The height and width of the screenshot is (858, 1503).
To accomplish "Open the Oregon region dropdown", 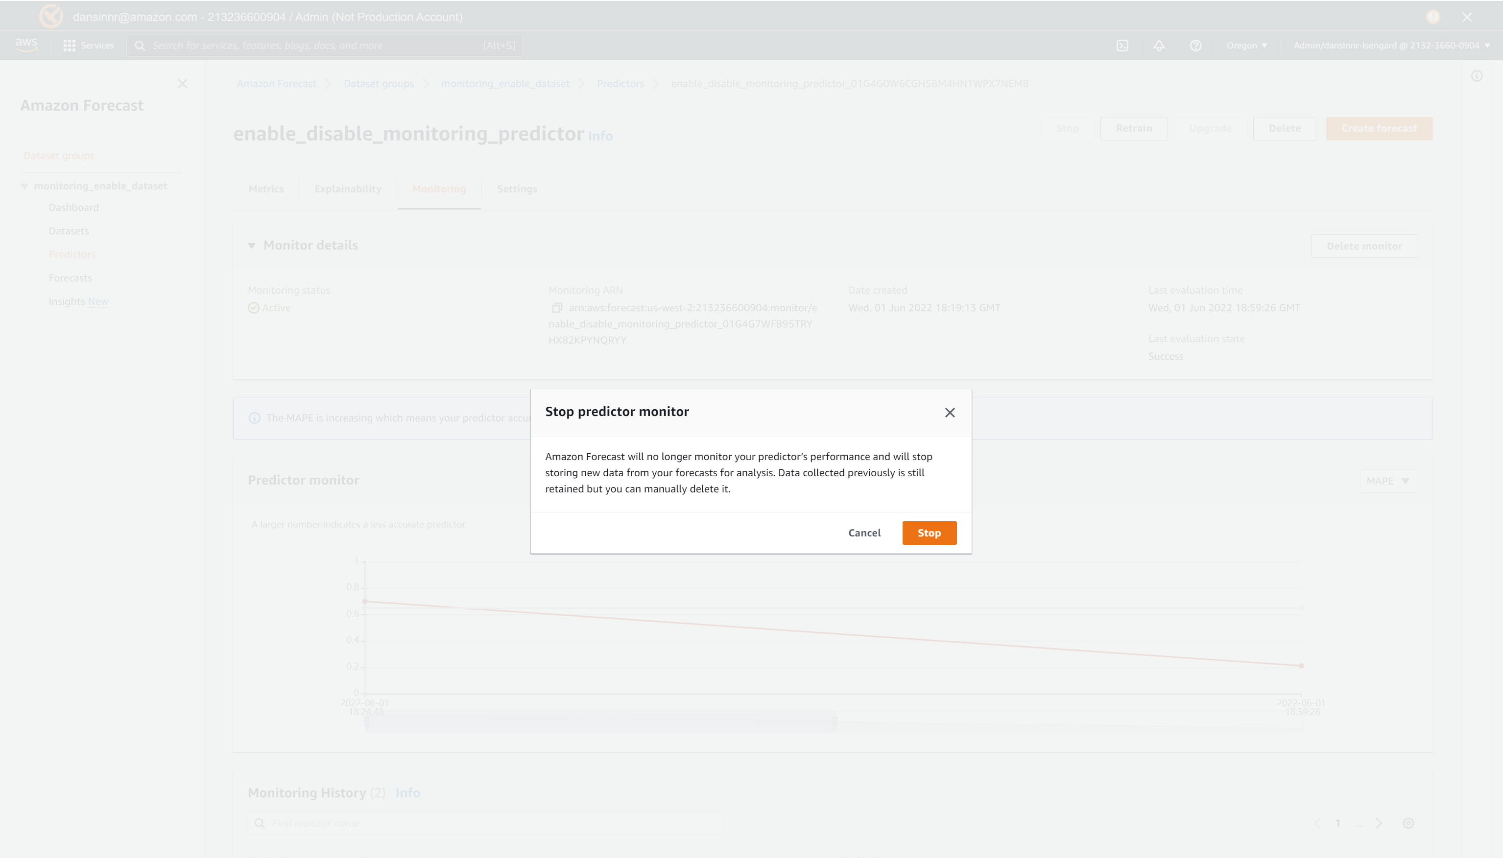I will coord(1246,46).
